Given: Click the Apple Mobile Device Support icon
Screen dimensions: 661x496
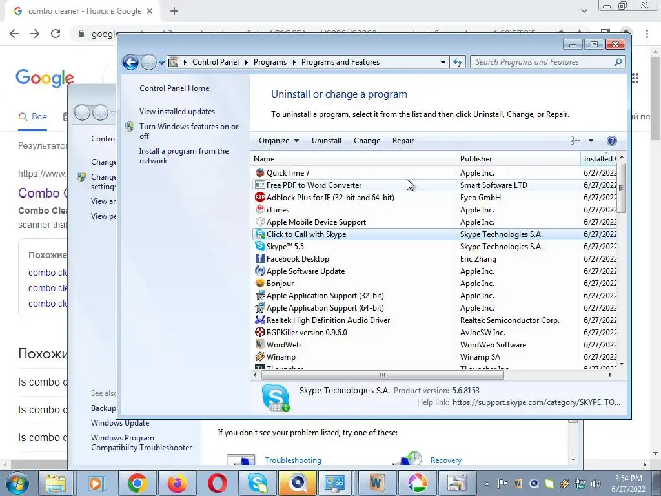Looking at the screenshot, I should point(260,222).
